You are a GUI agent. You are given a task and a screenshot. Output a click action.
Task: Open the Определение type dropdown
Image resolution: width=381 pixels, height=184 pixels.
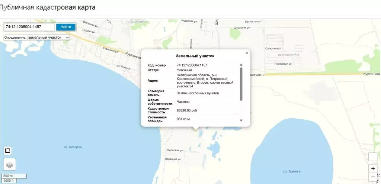[x=48, y=38]
